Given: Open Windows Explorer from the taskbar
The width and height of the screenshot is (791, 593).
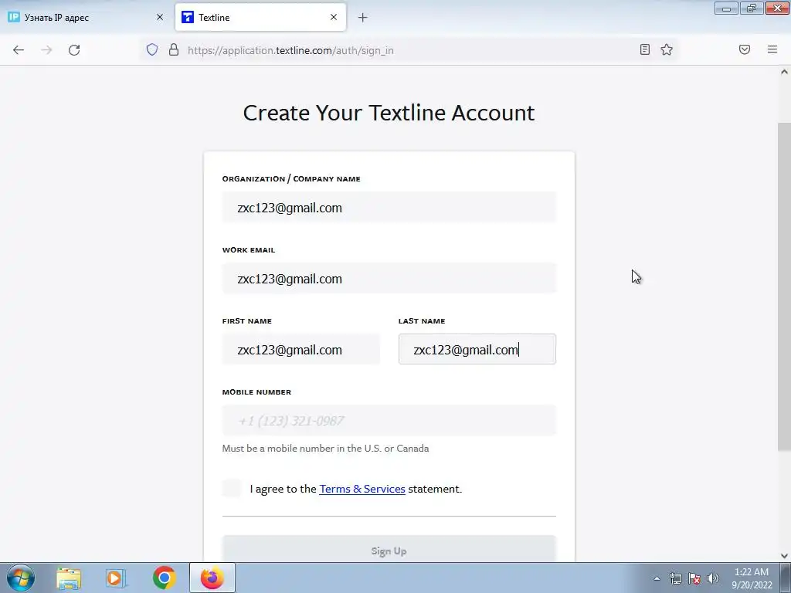Looking at the screenshot, I should click(69, 578).
